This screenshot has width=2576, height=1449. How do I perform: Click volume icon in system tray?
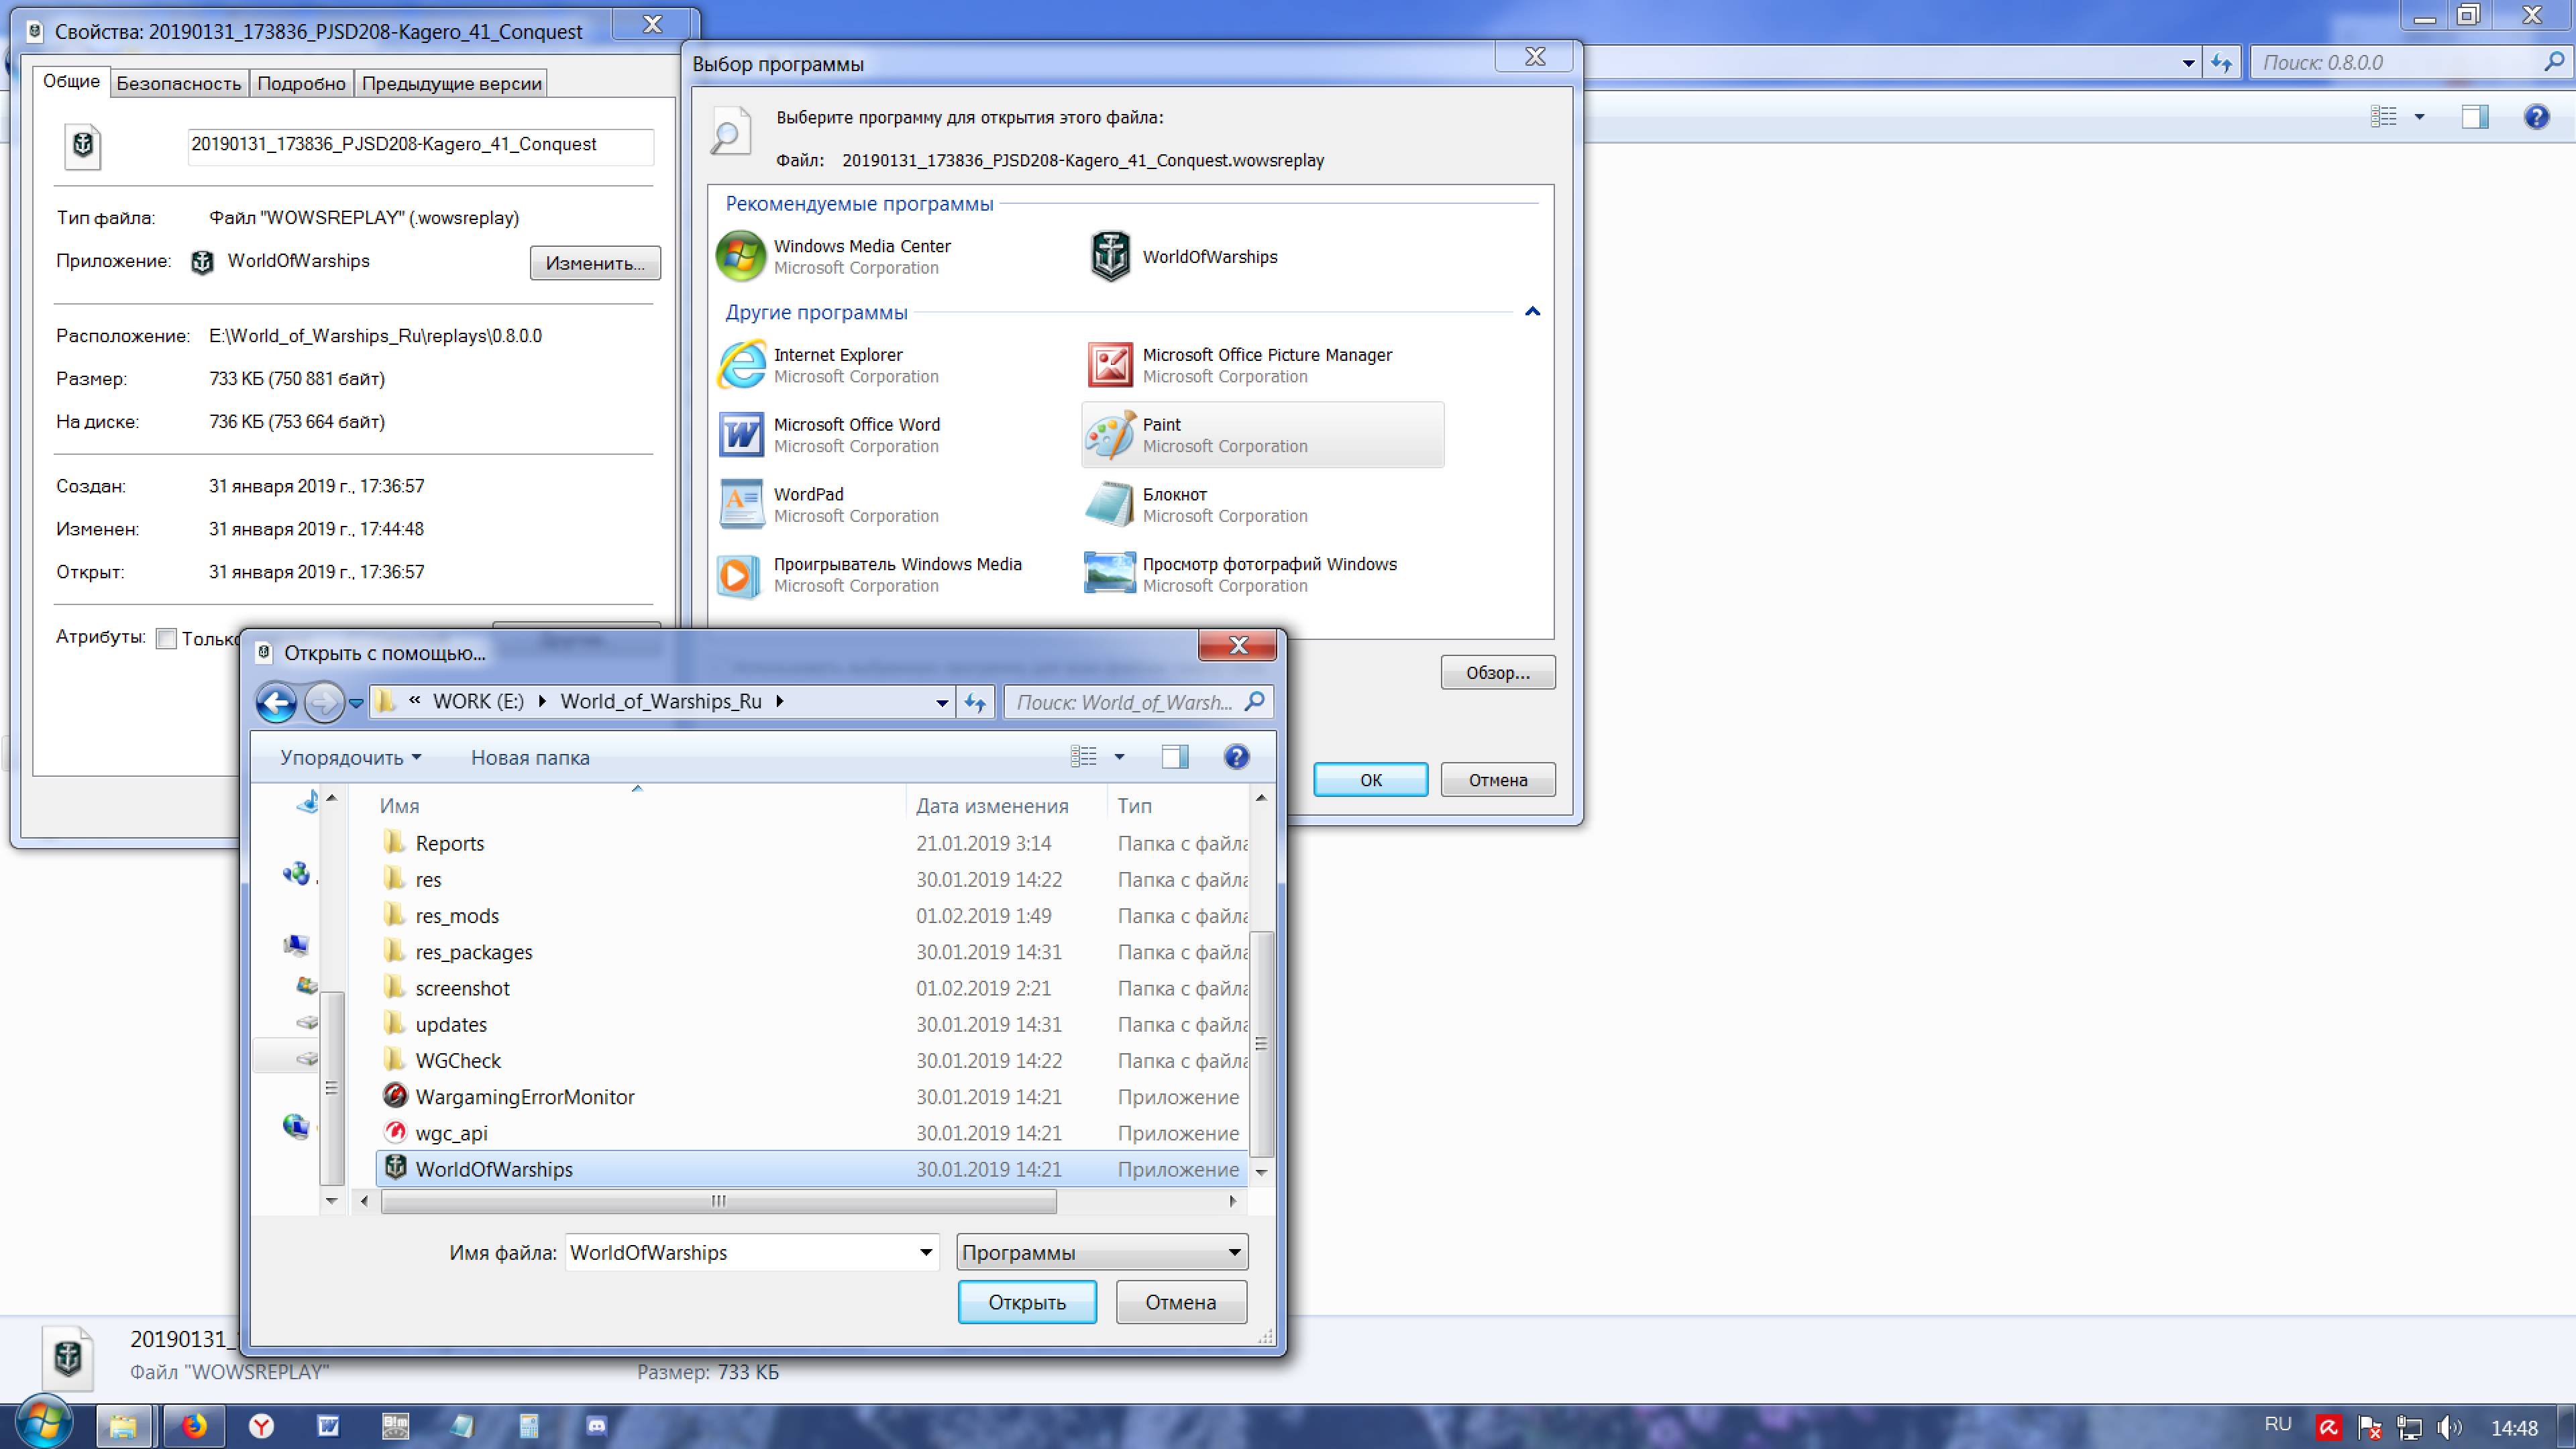[x=2449, y=1428]
